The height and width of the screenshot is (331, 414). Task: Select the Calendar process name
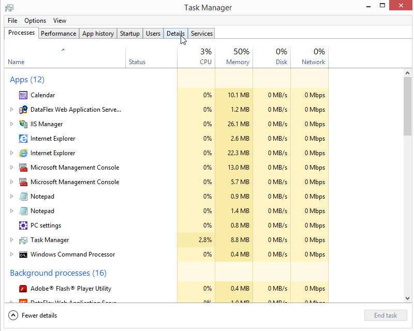coord(43,95)
